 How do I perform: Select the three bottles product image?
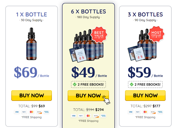[x=143, y=44]
